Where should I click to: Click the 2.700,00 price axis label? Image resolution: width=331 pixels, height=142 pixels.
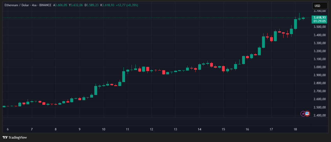tap(319, 91)
